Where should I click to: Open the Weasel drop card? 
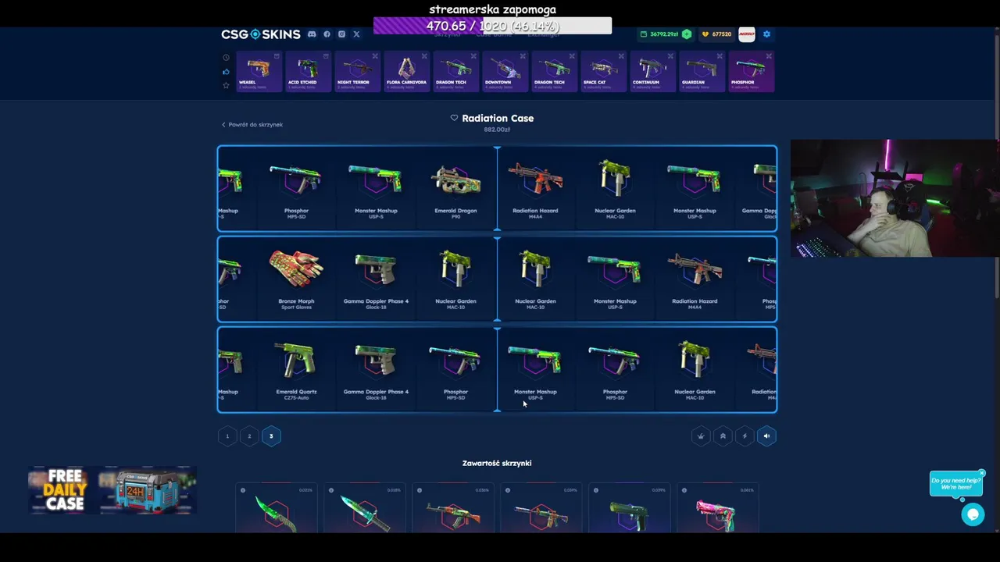(259, 72)
